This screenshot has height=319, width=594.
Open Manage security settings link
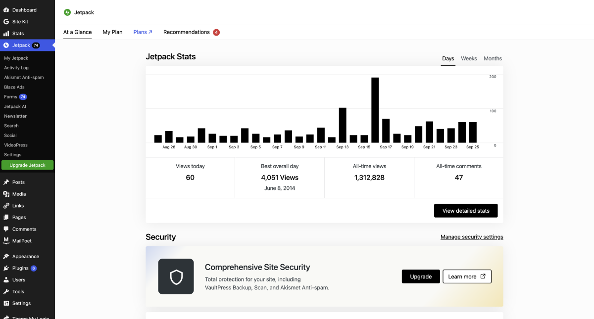pos(472,237)
